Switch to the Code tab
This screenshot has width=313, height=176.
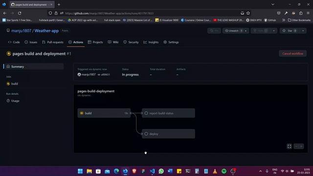tap(14, 42)
